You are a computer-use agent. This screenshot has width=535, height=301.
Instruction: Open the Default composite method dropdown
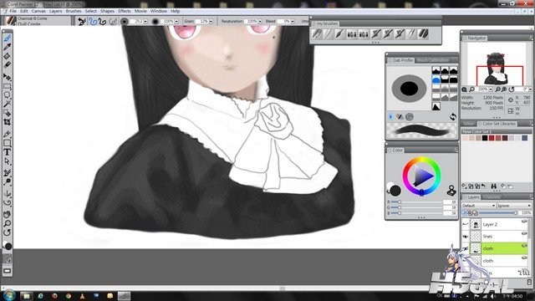tap(479, 206)
